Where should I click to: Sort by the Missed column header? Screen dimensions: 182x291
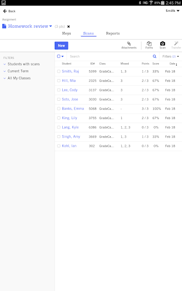pyautogui.click(x=124, y=64)
